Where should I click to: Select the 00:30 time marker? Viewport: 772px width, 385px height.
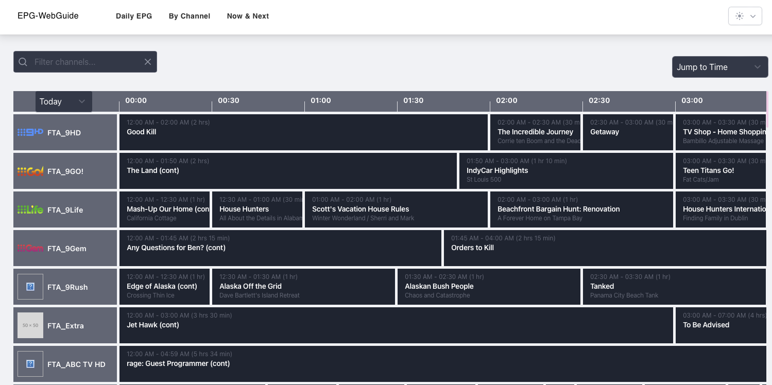coord(229,100)
